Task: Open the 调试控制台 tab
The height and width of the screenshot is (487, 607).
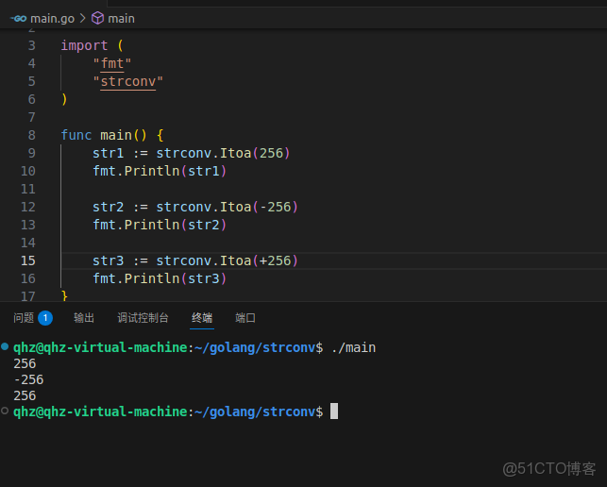Action: 143,318
